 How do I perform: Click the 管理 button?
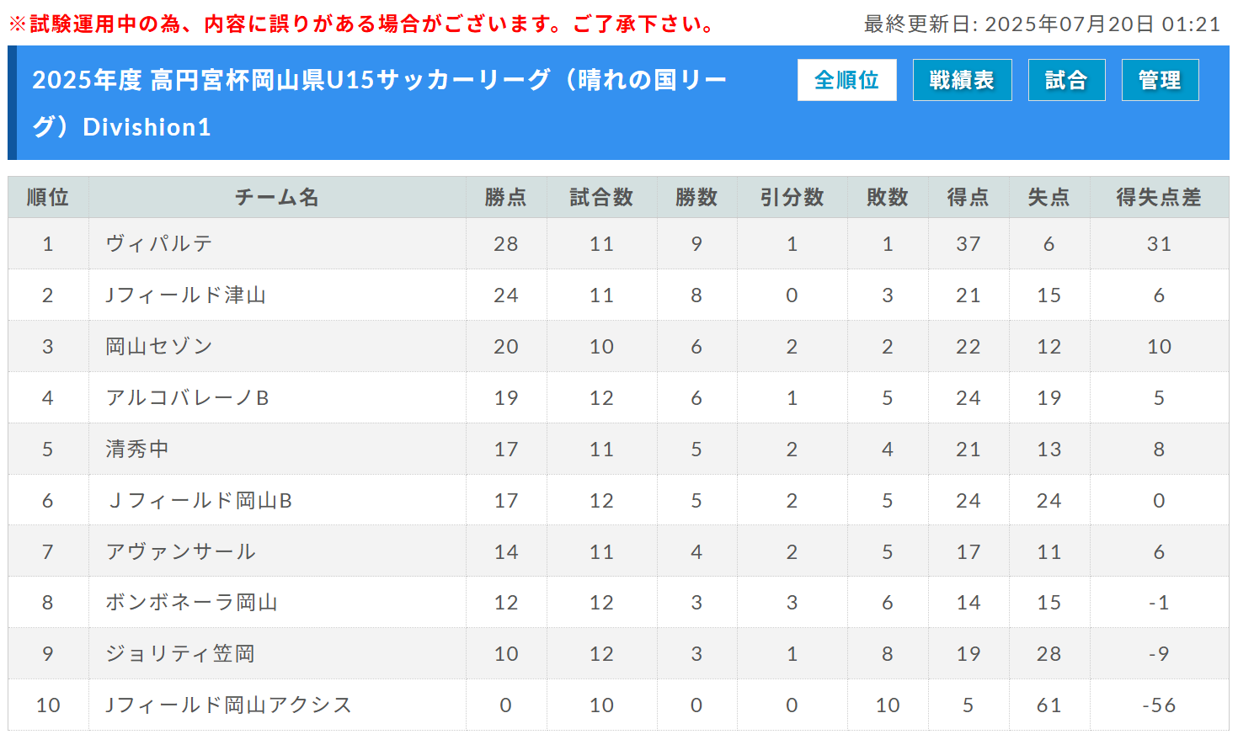1160,80
